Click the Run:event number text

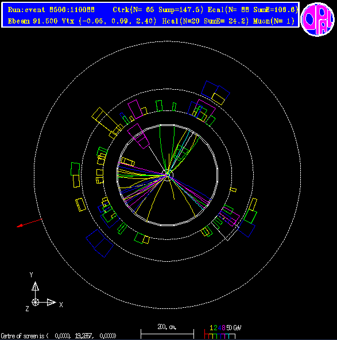[x=51, y=10]
